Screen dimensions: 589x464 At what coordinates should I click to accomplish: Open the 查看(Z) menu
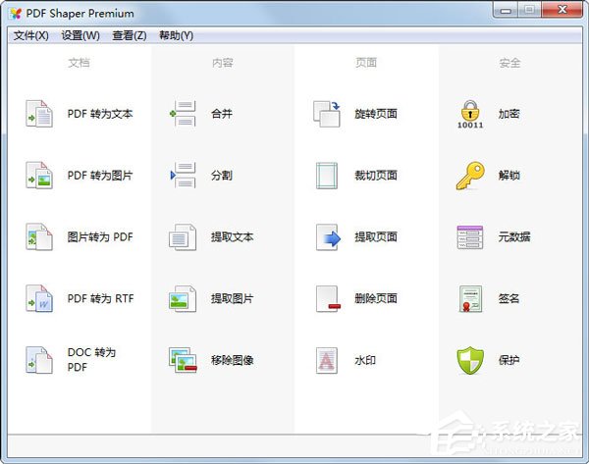(130, 35)
